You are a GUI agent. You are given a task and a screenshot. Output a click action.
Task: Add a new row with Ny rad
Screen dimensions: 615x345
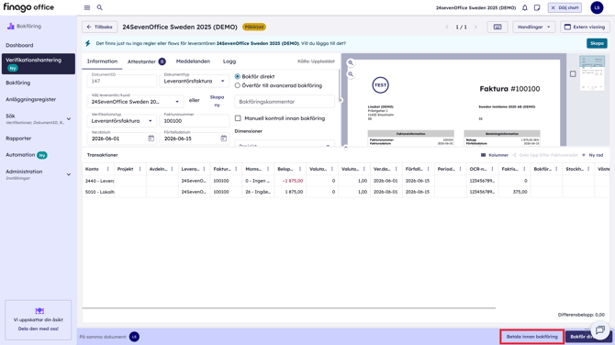click(593, 155)
